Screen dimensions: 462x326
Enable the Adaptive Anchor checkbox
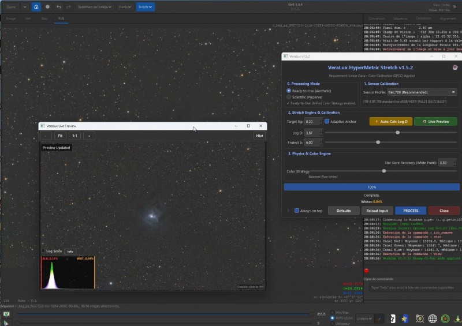(327, 121)
